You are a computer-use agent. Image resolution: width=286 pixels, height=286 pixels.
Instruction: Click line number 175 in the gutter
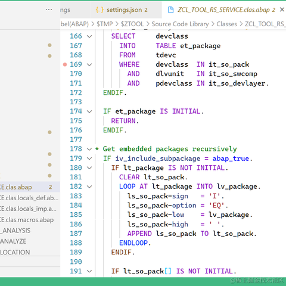[76, 121]
